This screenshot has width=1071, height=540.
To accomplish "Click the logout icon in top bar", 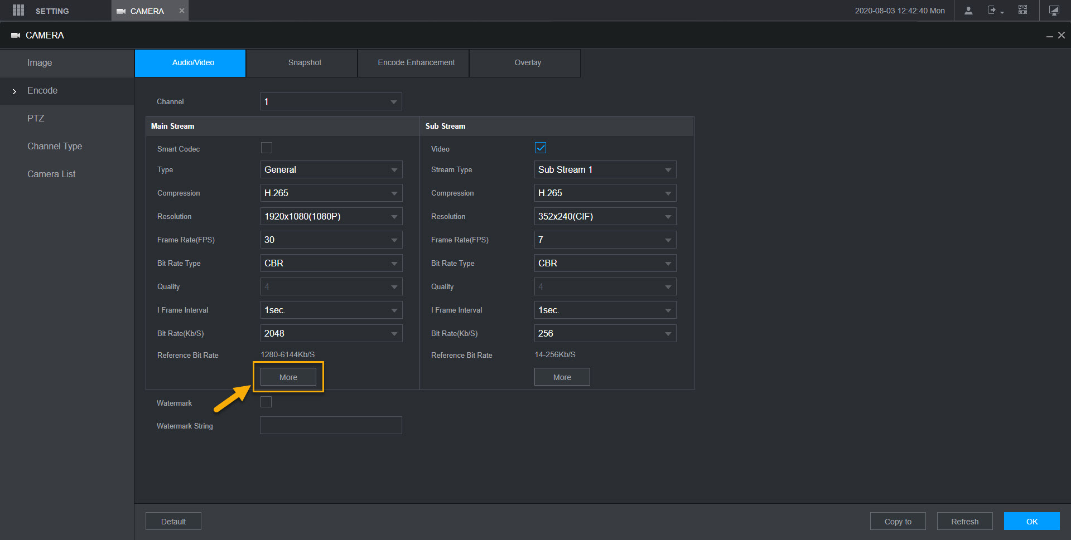I will [992, 11].
